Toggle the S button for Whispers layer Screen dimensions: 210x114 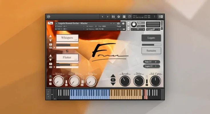click(51, 44)
